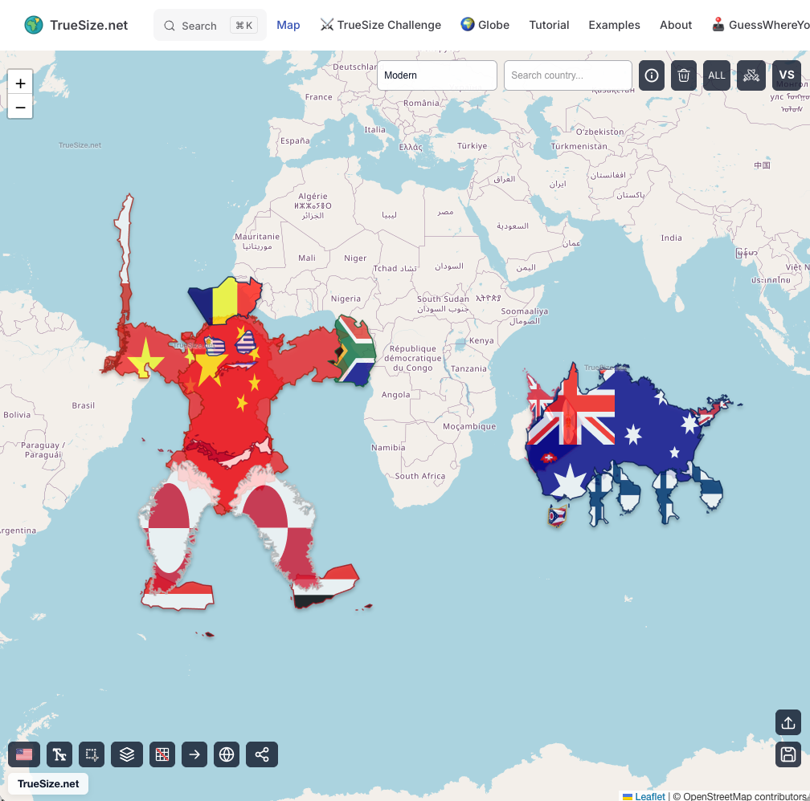Click the US flag toggle button

[x=24, y=754]
